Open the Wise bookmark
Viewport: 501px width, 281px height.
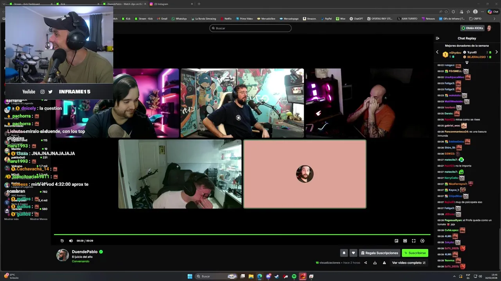[341, 19]
